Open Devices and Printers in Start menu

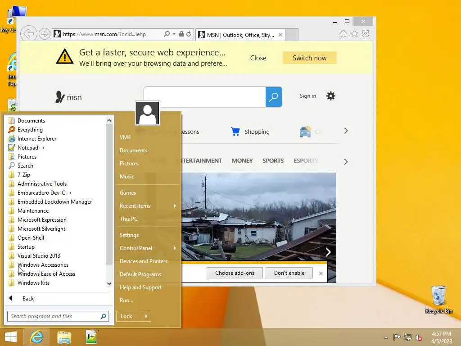[x=144, y=261]
